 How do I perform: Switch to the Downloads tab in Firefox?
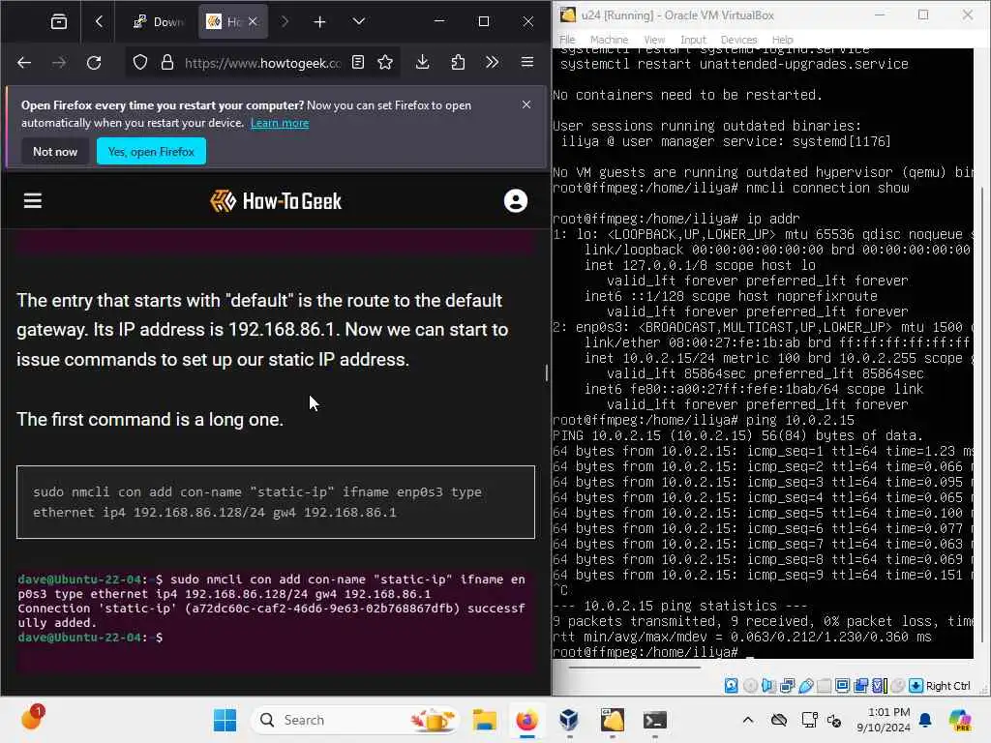pyautogui.click(x=158, y=22)
